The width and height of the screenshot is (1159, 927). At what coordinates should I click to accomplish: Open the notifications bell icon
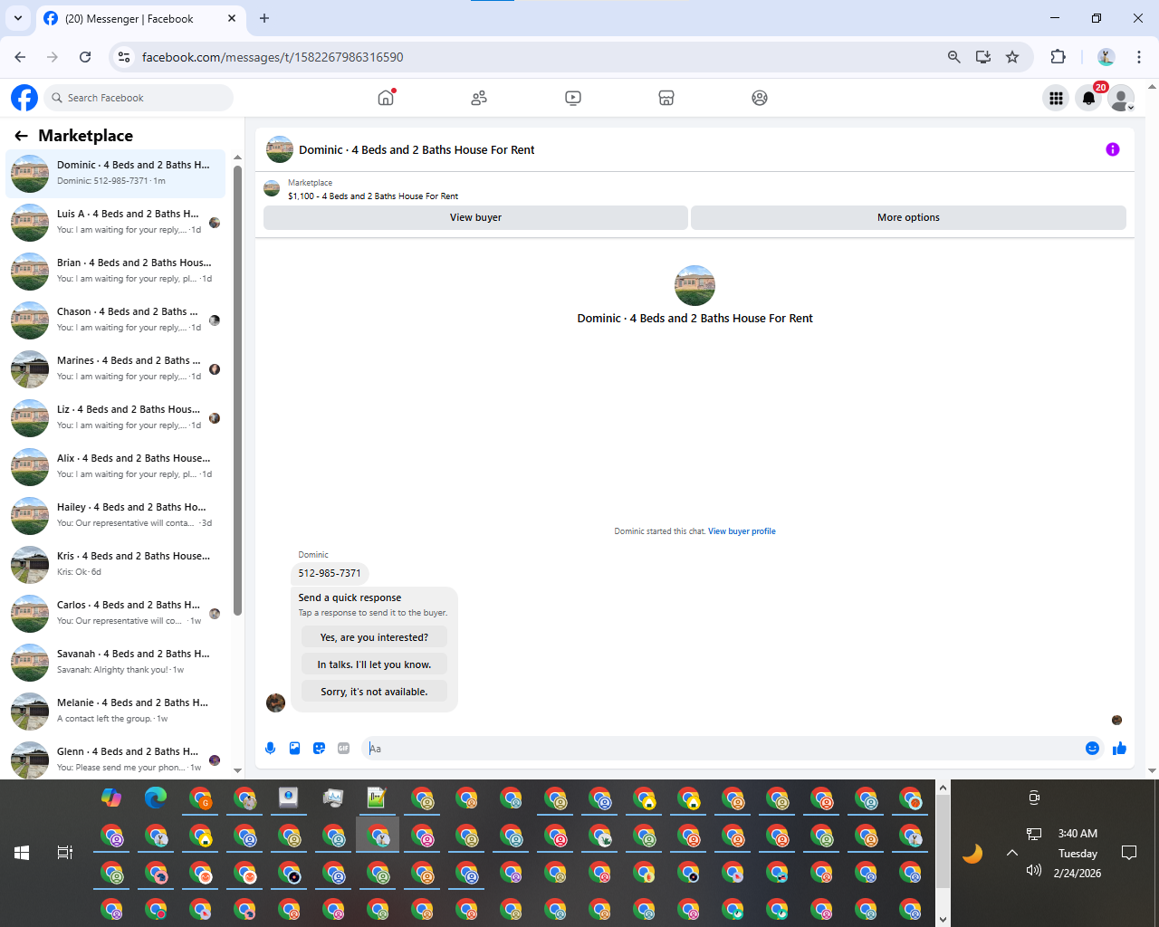(x=1089, y=98)
